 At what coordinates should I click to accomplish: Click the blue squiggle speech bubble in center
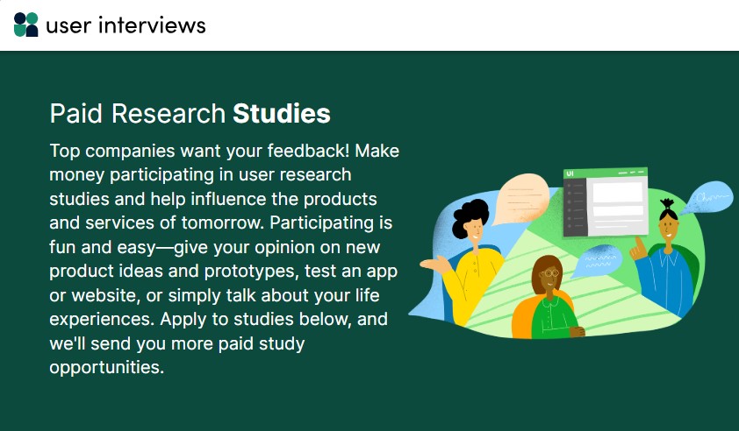(597, 261)
